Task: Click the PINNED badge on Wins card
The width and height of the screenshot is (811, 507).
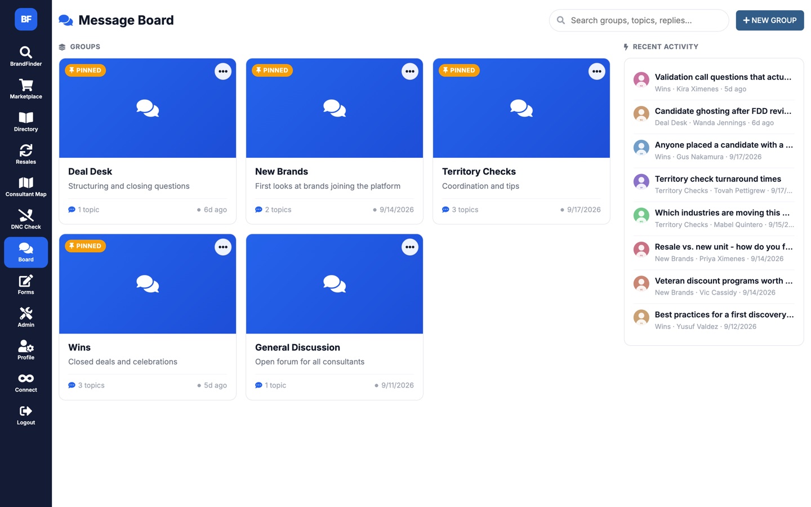Action: coord(86,246)
